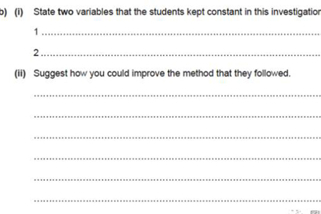Click the word "State" in question (i)
321x214 pixels.
point(44,12)
